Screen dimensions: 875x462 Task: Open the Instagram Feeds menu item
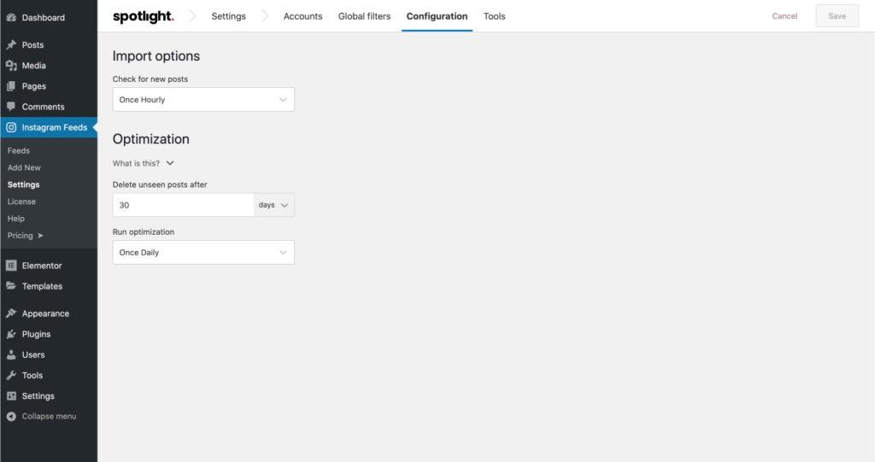(49, 127)
